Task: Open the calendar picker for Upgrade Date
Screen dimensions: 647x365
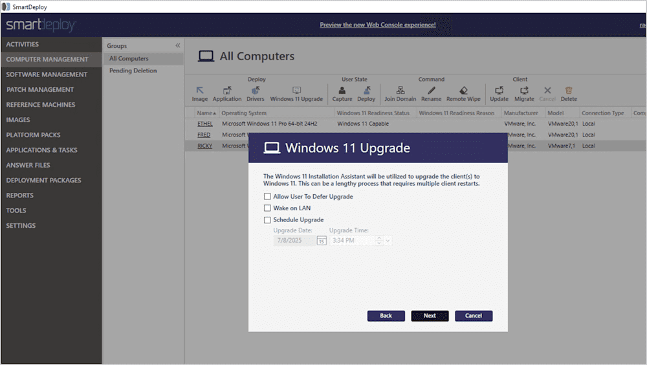Action: (322, 241)
